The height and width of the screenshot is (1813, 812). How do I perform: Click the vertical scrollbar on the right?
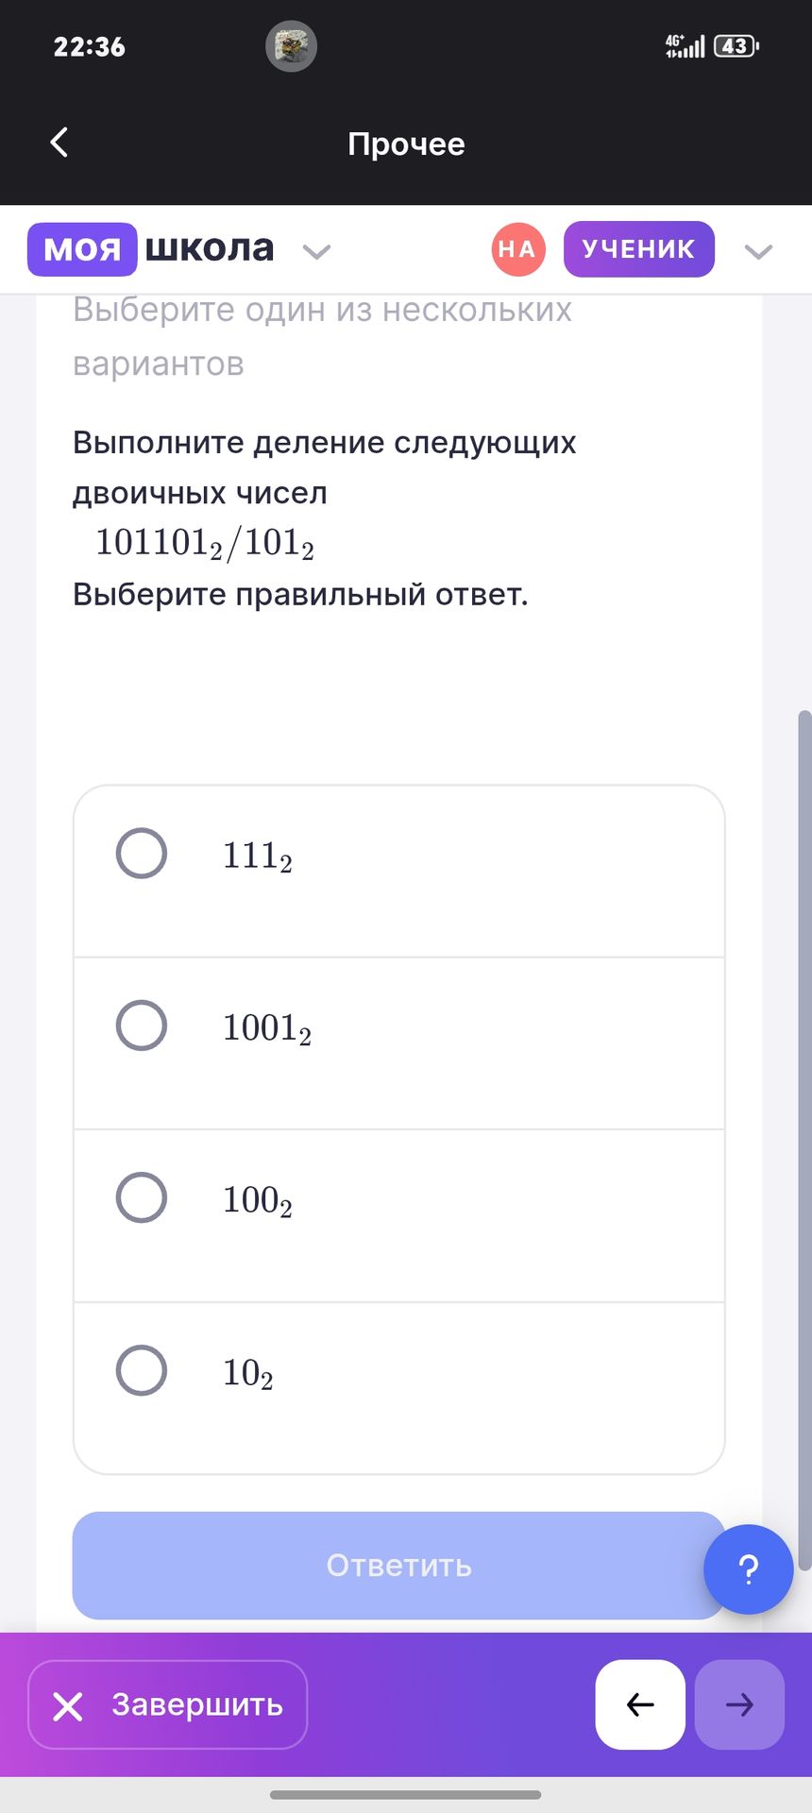804,1133
